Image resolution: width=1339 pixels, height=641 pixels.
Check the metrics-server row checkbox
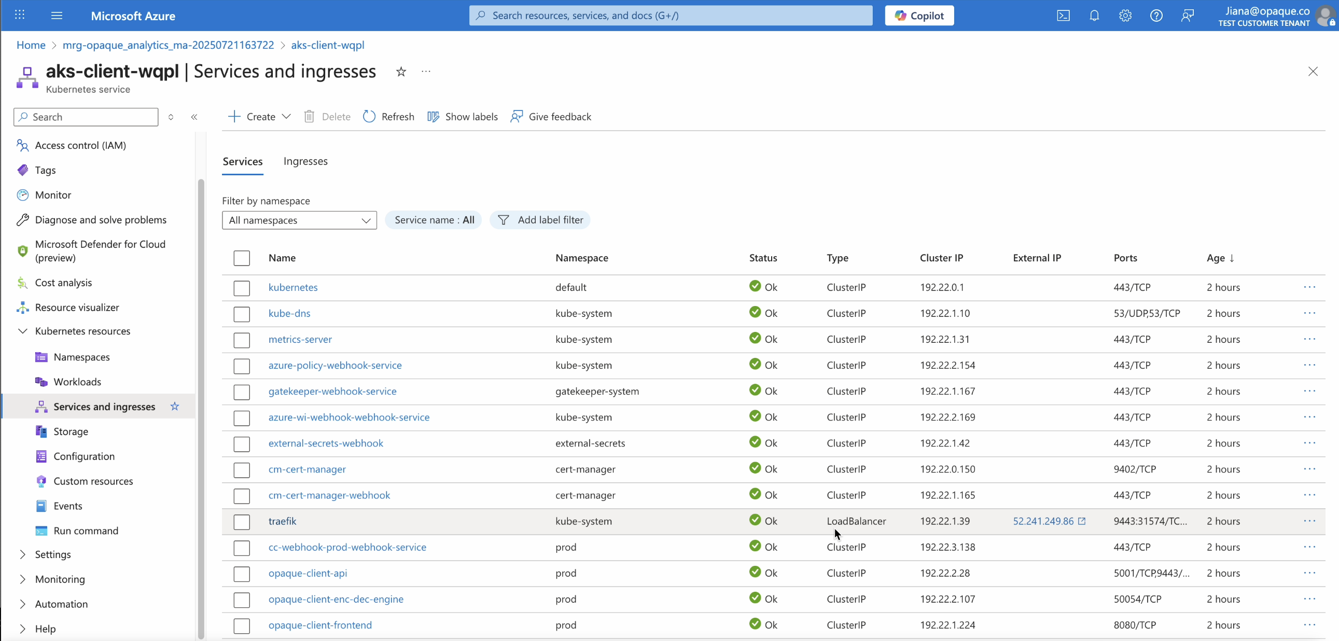click(242, 340)
